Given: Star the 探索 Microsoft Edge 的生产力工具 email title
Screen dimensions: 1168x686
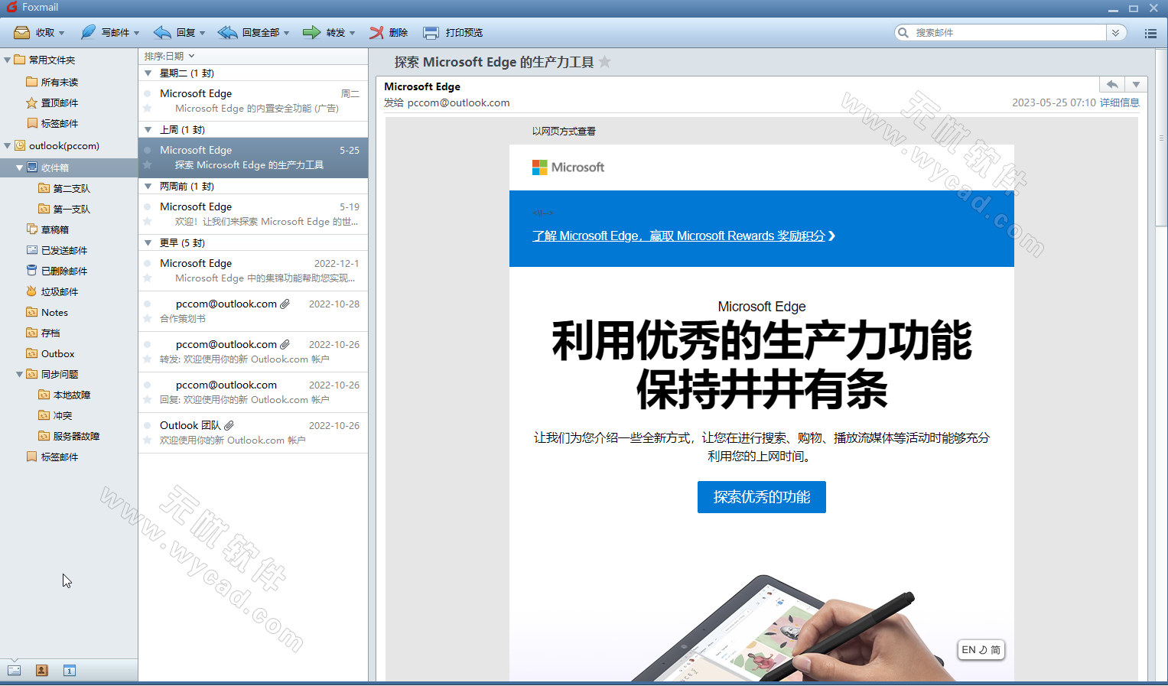Looking at the screenshot, I should coord(605,62).
